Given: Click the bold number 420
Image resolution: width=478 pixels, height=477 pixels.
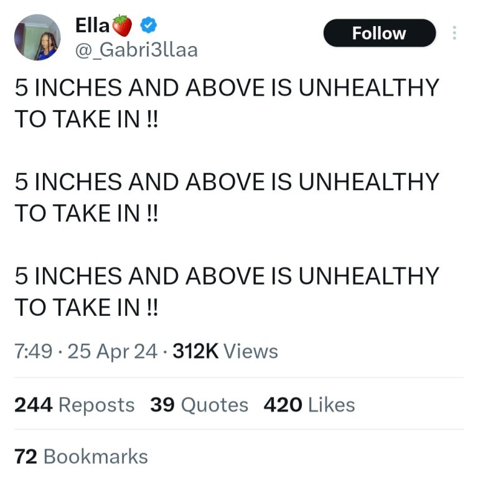Looking at the screenshot, I should point(283,405).
